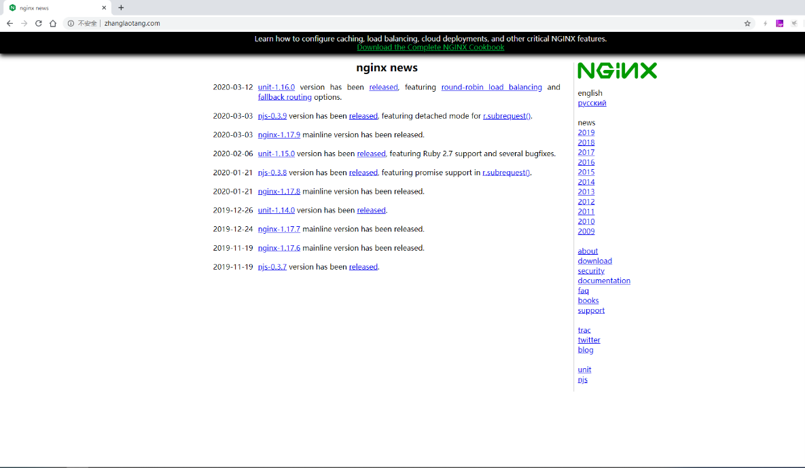Go to browser home page icon
This screenshot has width=805, height=468.
tap(53, 23)
